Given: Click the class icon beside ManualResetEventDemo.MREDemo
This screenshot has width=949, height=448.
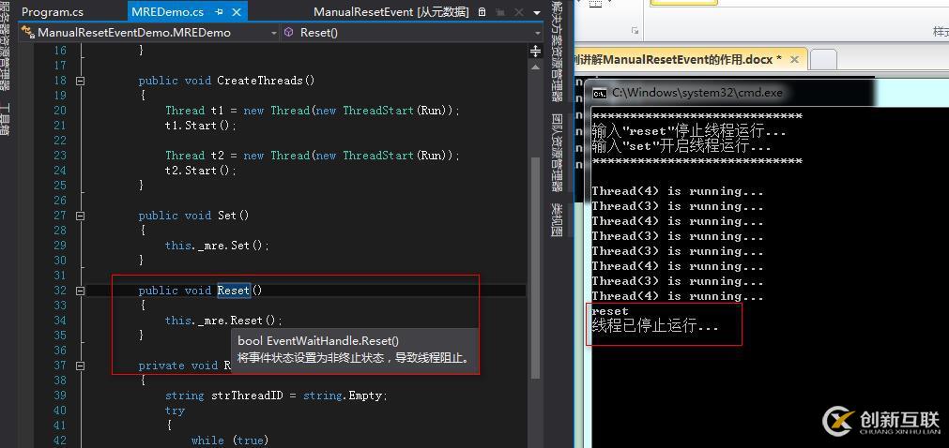Looking at the screenshot, I should tap(28, 32).
